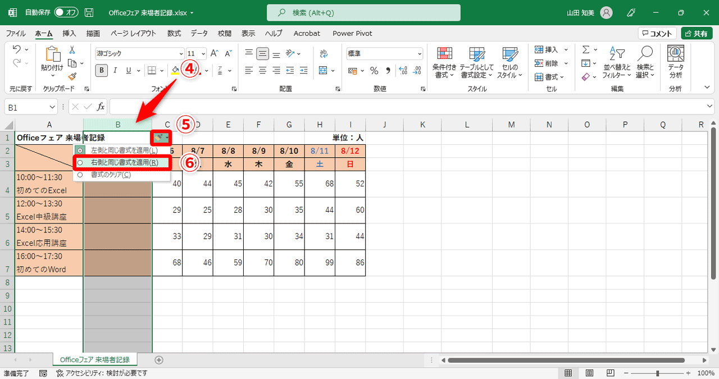The width and height of the screenshot is (719, 379).
Task: Click the 共有 share button
Action: coord(697,34)
